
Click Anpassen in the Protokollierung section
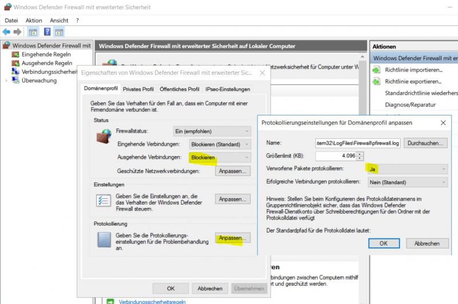[233, 238]
